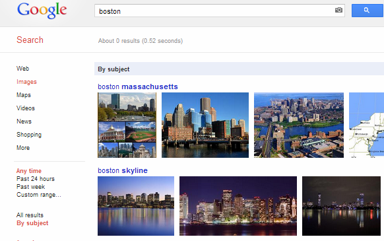384x241 pixels.
Task: Switch to Videos results
Action: [x=26, y=108]
